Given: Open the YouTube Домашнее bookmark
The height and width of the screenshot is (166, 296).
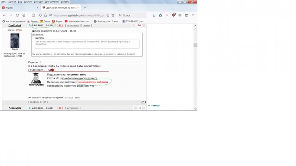Looking at the screenshot, I should tap(78, 22).
